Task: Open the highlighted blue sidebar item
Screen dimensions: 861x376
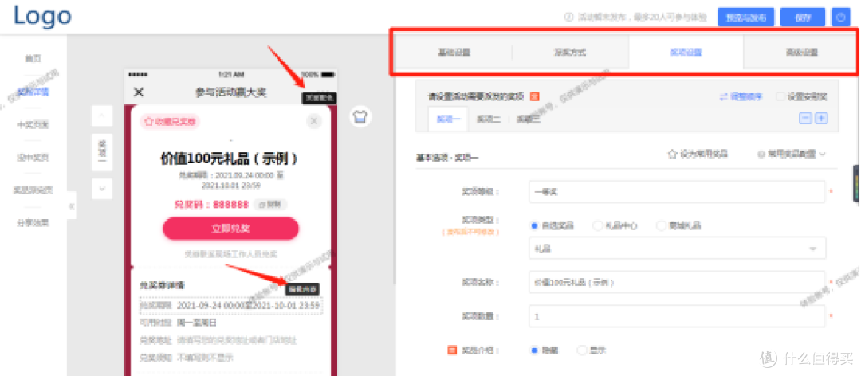Action: (33, 92)
